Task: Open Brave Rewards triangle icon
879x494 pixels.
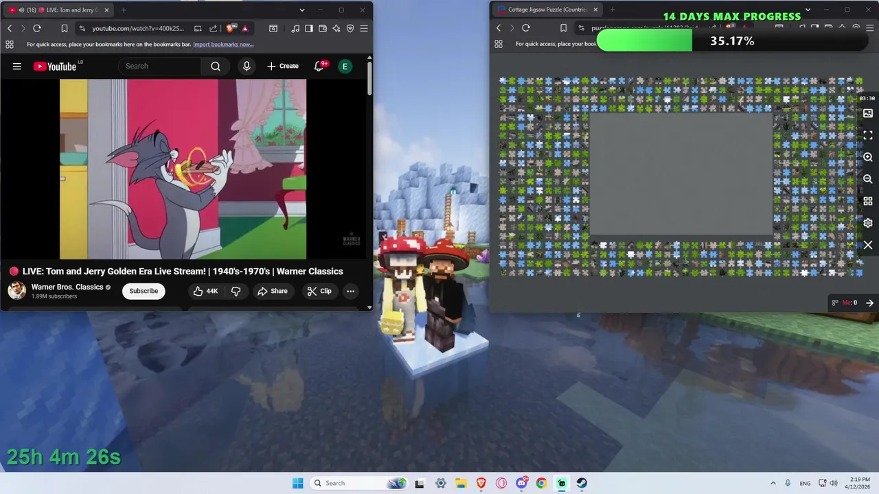Action: click(245, 28)
